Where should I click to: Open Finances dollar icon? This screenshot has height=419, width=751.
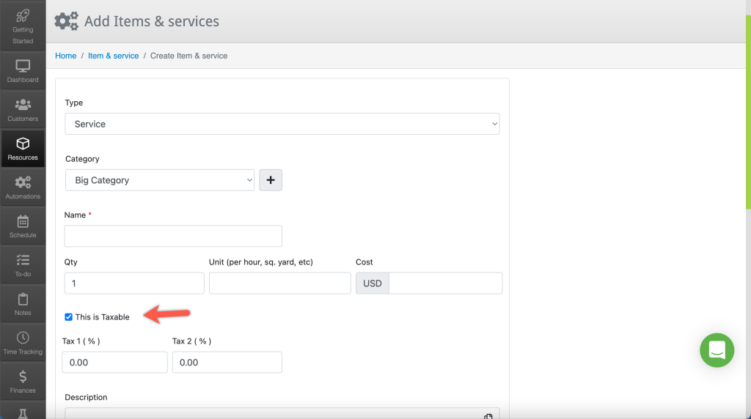click(x=23, y=377)
